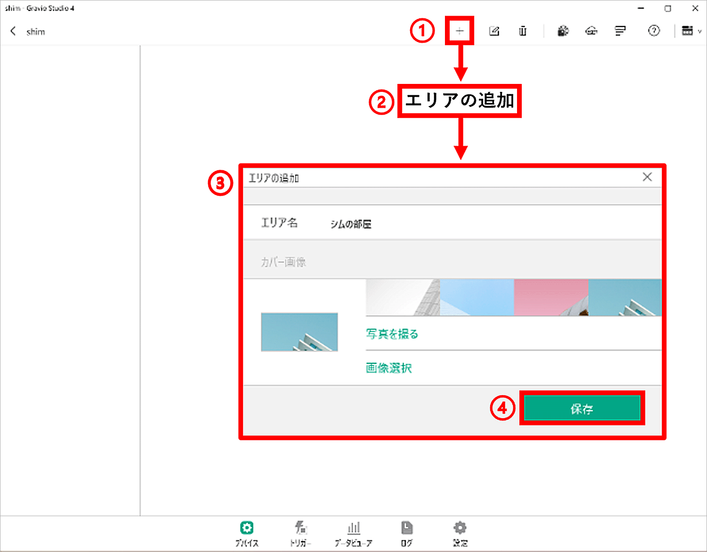Click the cloud icon in the toolbar
707x552 pixels.
pyautogui.click(x=592, y=31)
